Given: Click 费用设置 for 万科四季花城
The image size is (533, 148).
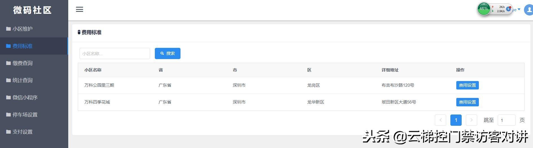Looking at the screenshot, I should 467,102.
